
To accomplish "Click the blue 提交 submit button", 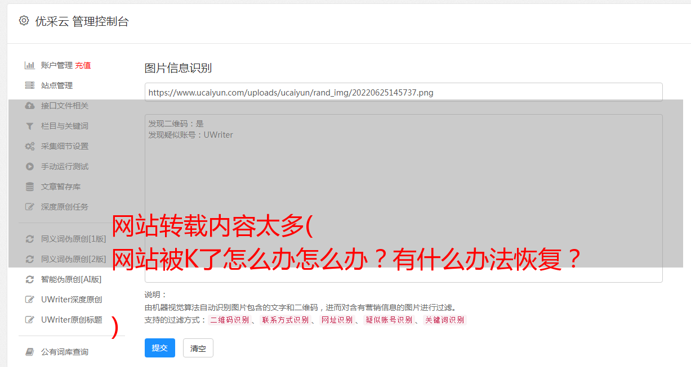I will [x=160, y=348].
